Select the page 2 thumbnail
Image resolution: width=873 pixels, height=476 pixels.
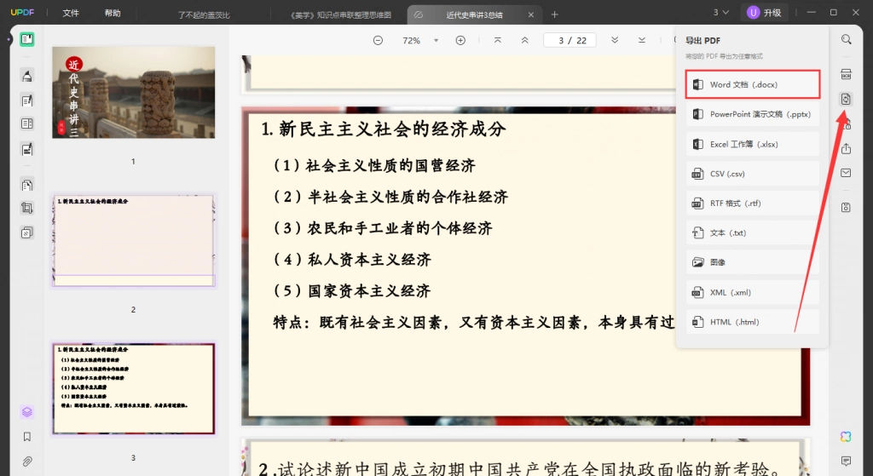coord(134,240)
